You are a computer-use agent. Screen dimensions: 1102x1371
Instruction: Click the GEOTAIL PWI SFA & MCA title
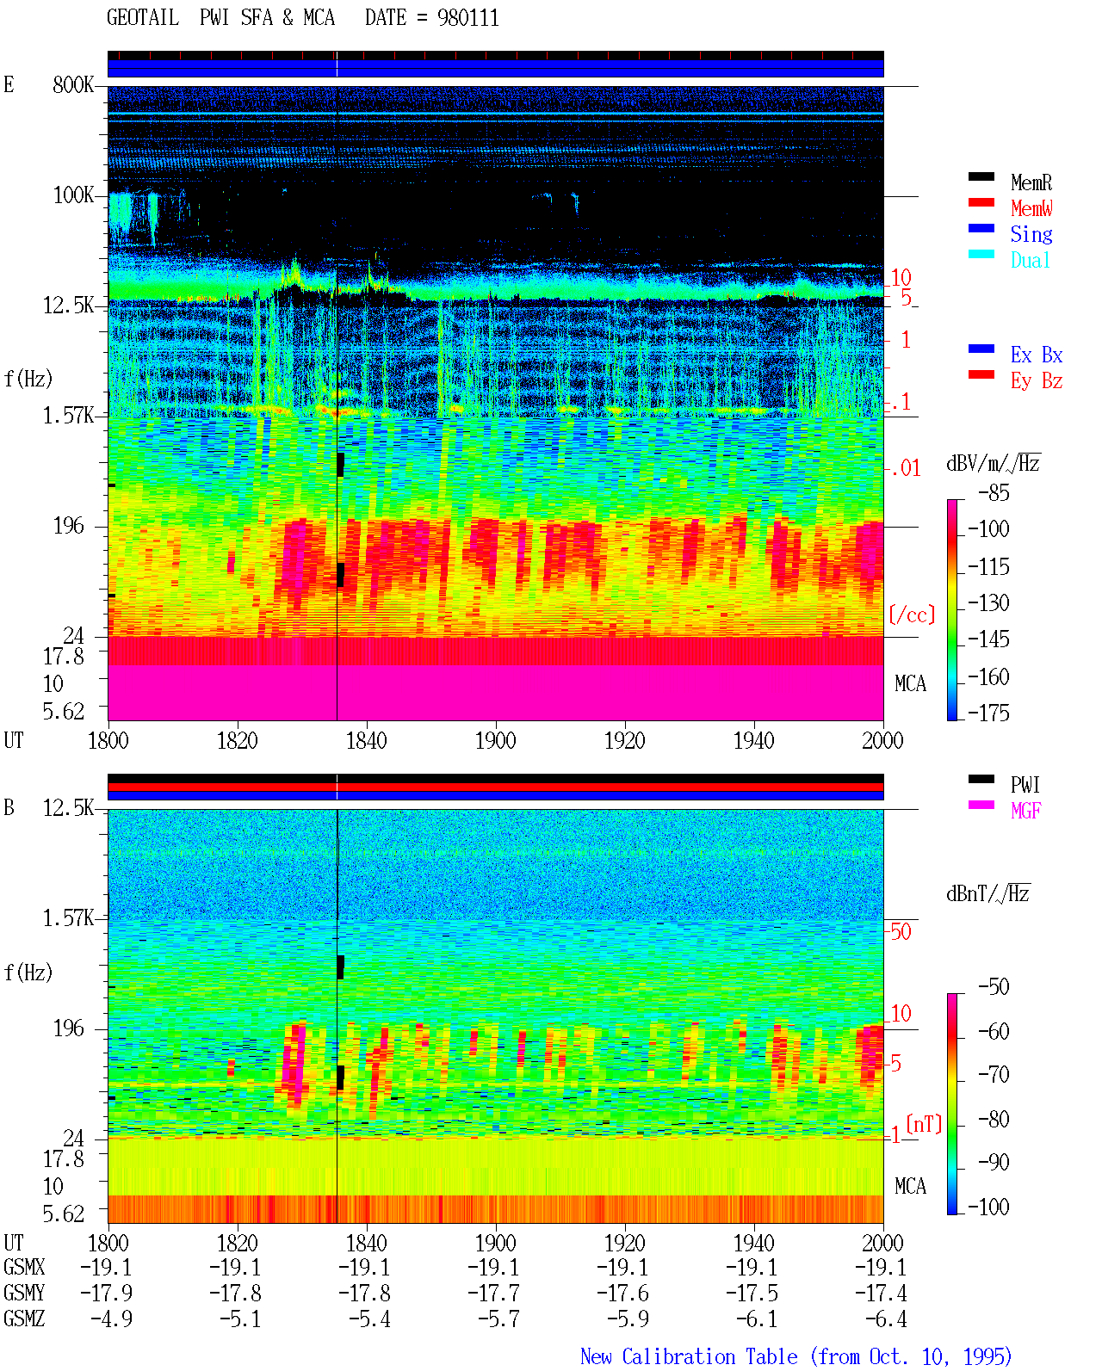coord(220,18)
